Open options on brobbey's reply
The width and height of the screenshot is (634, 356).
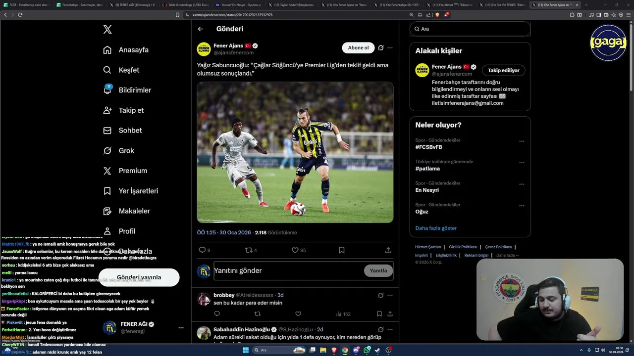(x=390, y=295)
